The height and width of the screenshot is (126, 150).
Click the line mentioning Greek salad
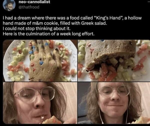pos(55,23)
